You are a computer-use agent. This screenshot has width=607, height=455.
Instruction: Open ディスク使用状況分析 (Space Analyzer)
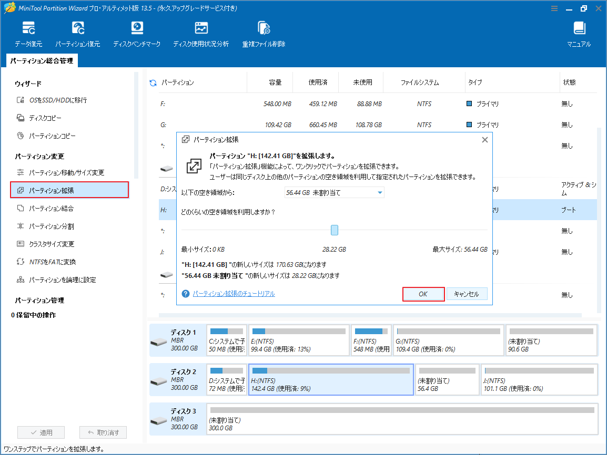tap(200, 33)
